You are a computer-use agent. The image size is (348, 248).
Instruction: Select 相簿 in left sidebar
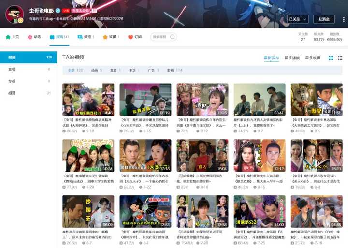click(x=29, y=93)
